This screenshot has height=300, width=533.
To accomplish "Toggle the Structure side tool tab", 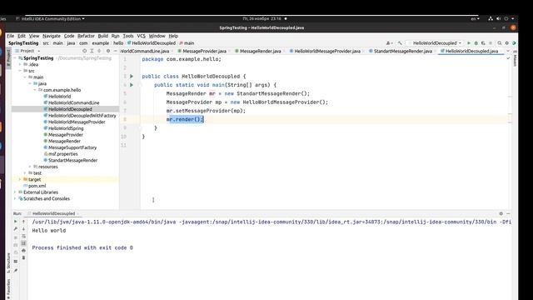I will [8, 262].
